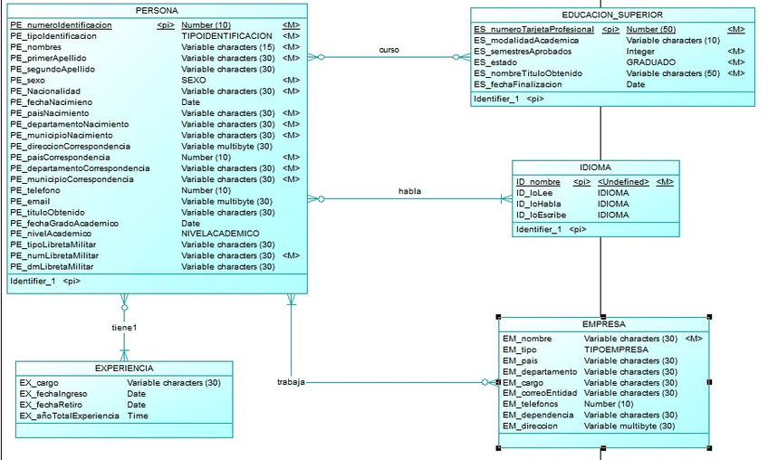The width and height of the screenshot is (768, 460).
Task: Select the 'trabaja' relationship label
Action: 291,382
